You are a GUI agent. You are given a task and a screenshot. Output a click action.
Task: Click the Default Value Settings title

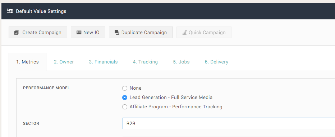pyautogui.click(x=41, y=11)
